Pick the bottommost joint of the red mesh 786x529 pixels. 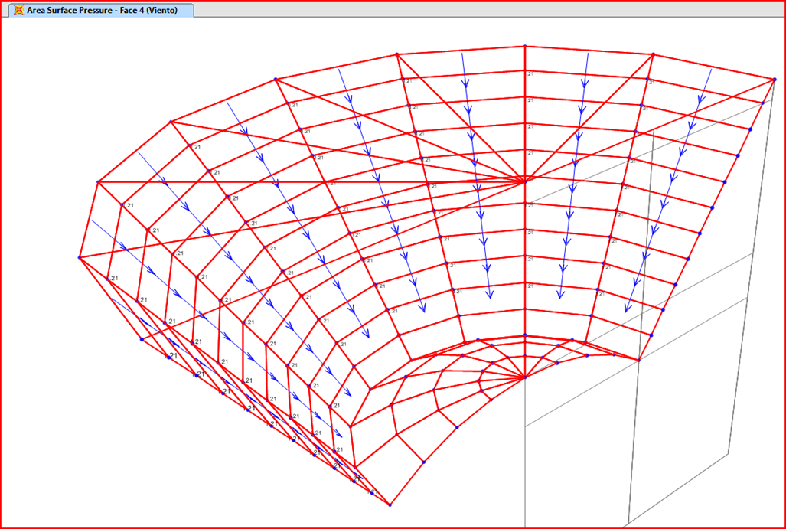click(x=390, y=505)
